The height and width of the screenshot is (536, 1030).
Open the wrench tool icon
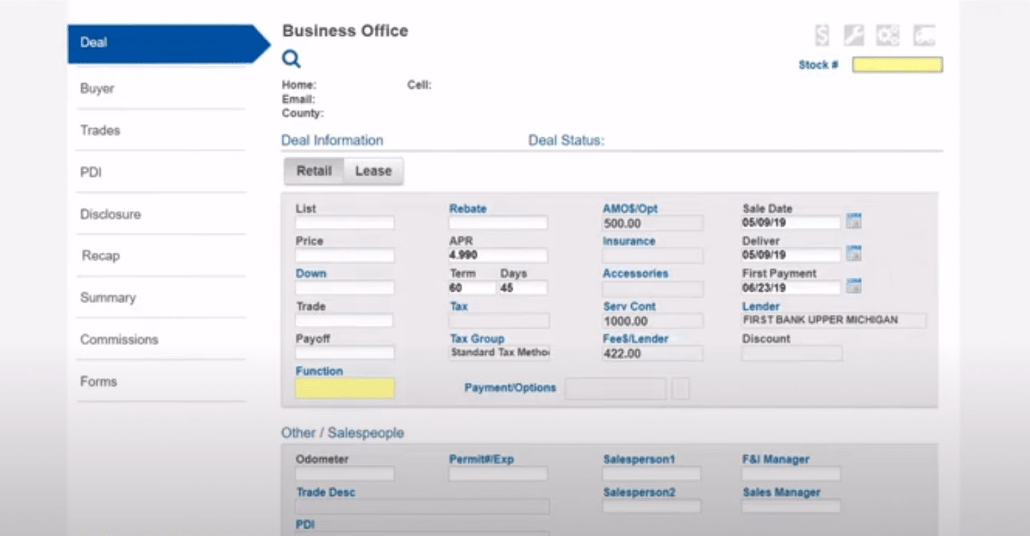[854, 35]
